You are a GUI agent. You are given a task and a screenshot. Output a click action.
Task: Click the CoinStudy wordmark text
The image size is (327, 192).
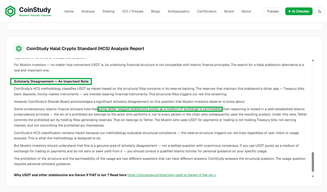[35, 10]
